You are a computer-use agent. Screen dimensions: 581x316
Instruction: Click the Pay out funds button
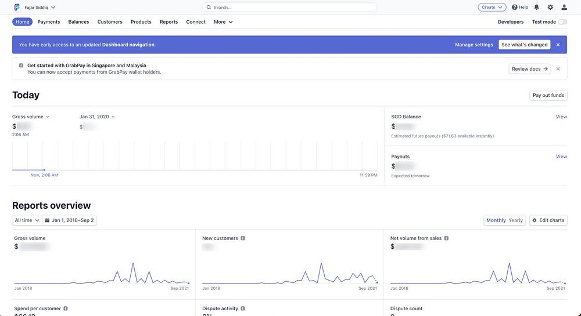(x=548, y=95)
